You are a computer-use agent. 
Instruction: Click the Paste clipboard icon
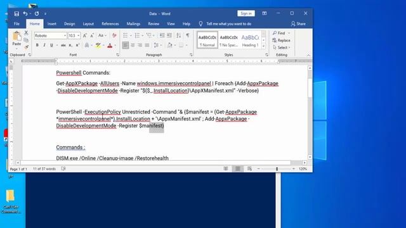pyautogui.click(x=16, y=36)
